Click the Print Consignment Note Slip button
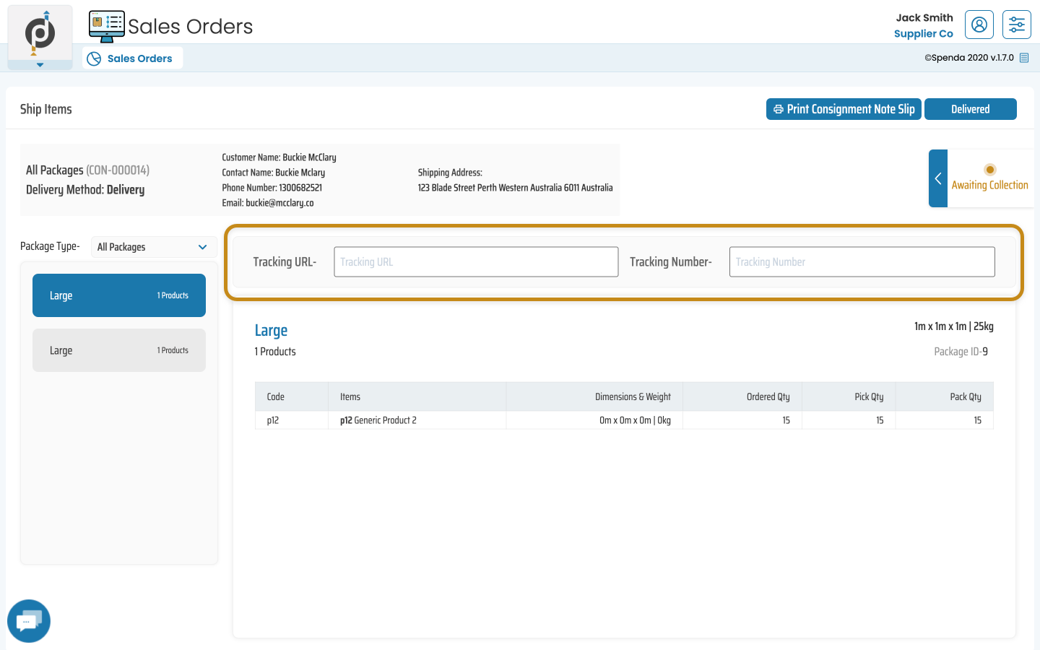 click(844, 109)
